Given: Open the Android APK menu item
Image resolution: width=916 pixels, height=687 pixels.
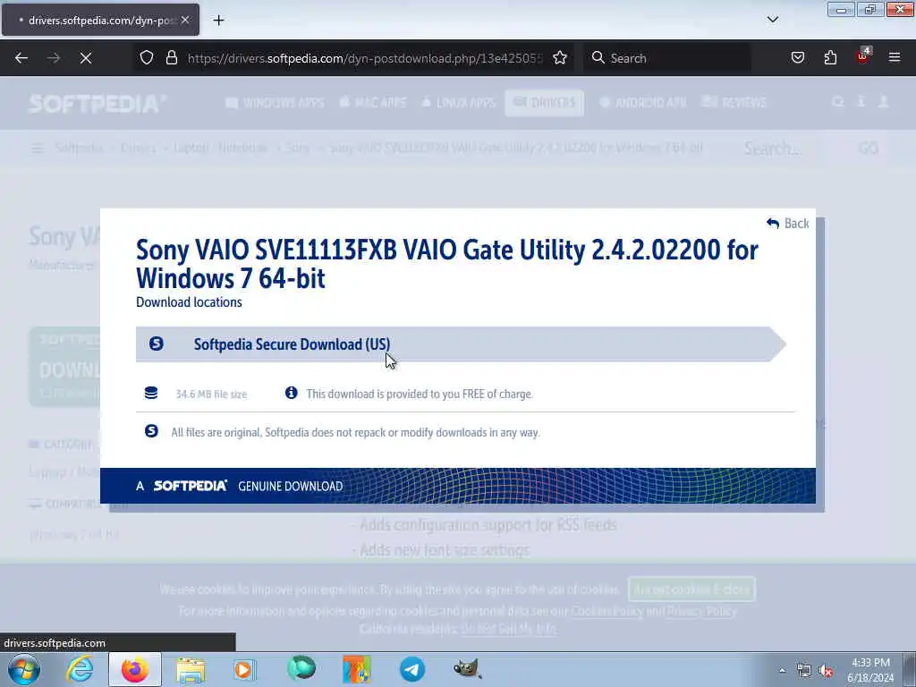Looking at the screenshot, I should (x=643, y=103).
